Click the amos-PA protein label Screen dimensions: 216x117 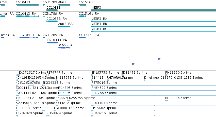pos(8,35)
